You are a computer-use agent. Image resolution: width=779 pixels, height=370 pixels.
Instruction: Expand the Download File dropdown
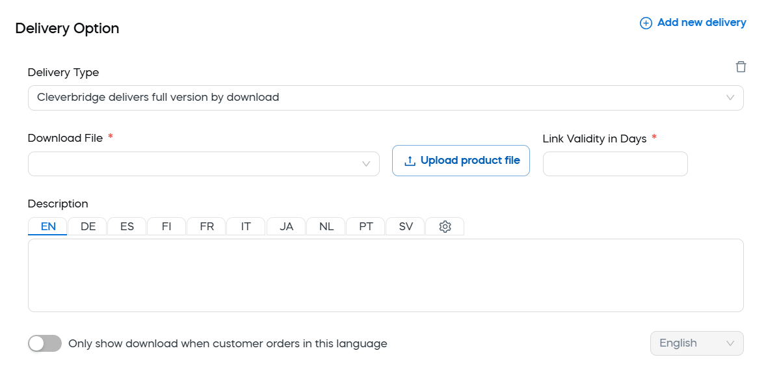(x=204, y=164)
